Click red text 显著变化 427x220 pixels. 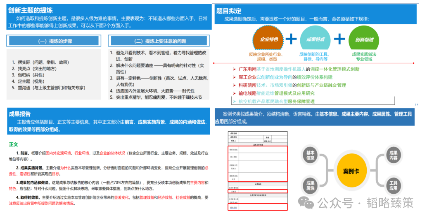121,197
